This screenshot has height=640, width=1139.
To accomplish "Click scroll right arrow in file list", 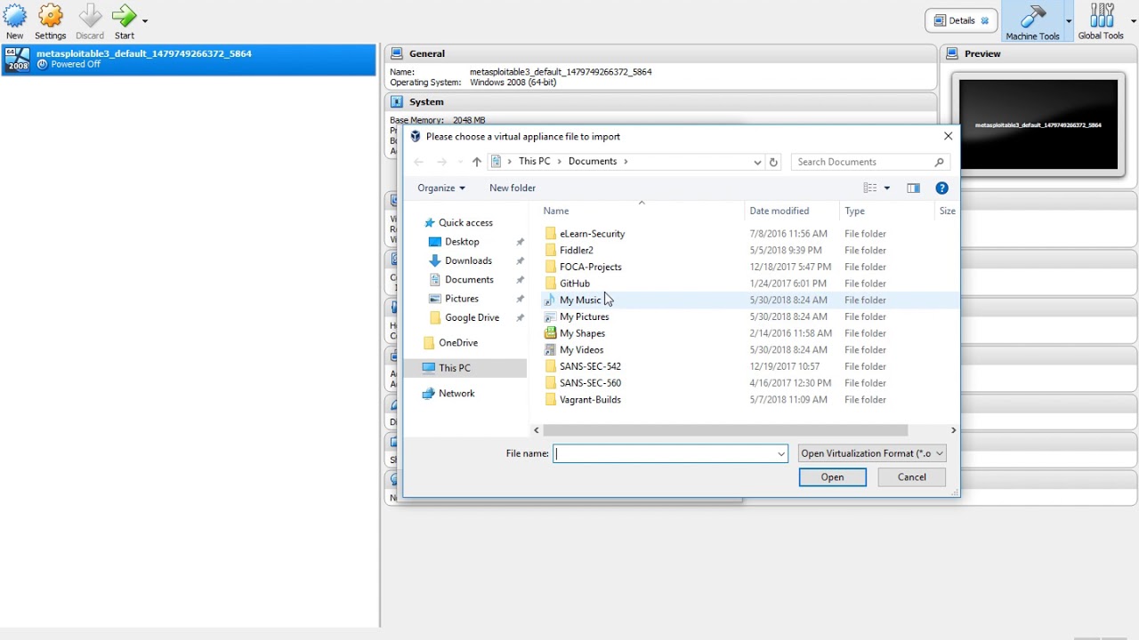I will tap(953, 430).
